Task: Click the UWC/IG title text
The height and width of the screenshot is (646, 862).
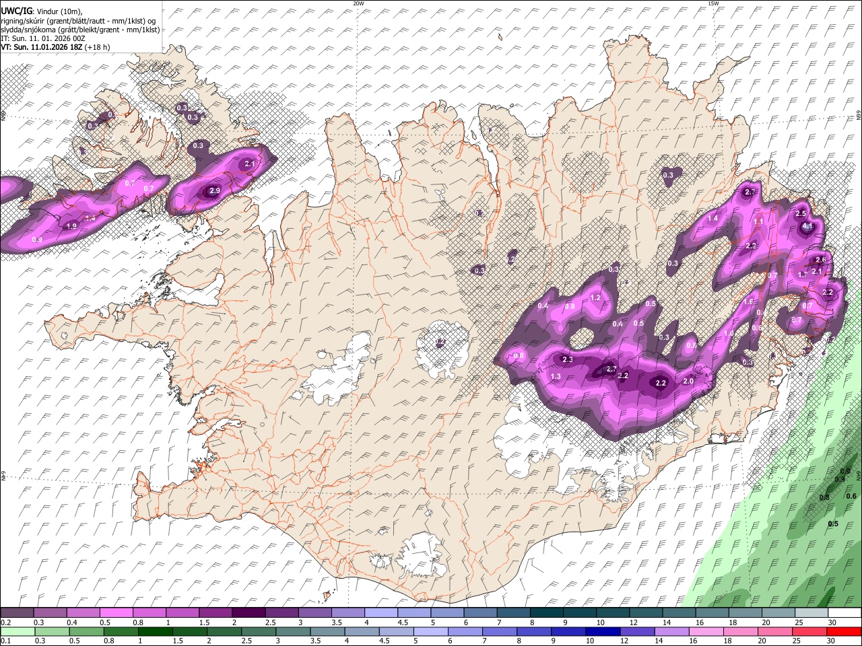Action: (x=16, y=10)
